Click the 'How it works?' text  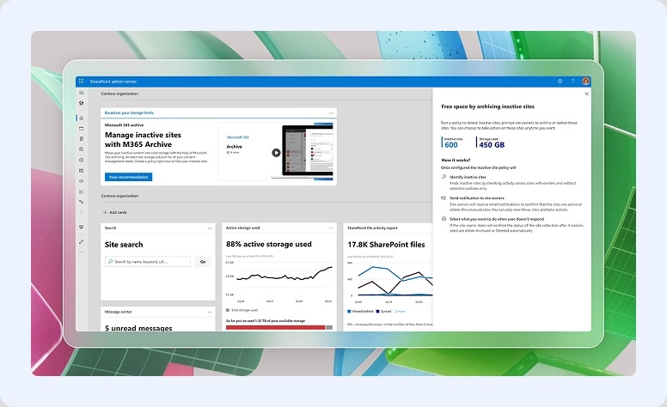[x=456, y=161]
